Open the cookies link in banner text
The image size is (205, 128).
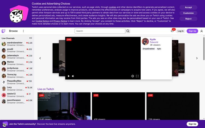pyautogui.click(x=112, y=7)
